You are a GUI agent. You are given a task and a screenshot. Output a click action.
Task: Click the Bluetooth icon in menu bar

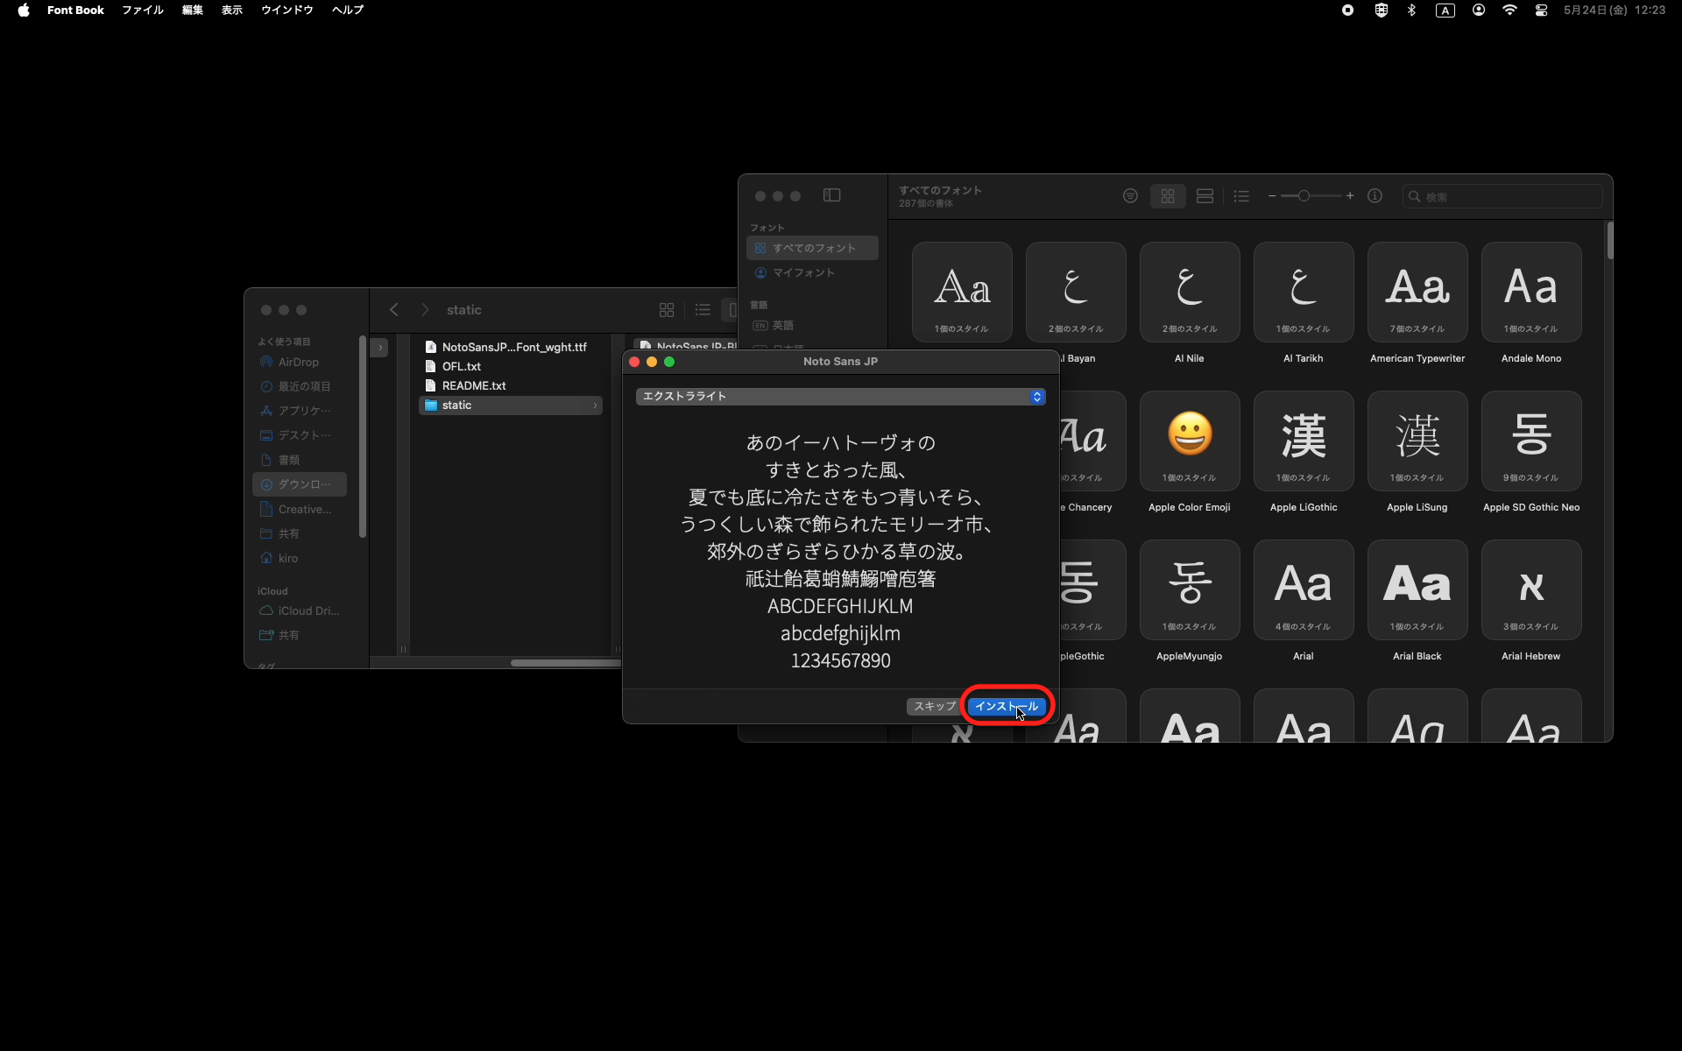tap(1411, 11)
